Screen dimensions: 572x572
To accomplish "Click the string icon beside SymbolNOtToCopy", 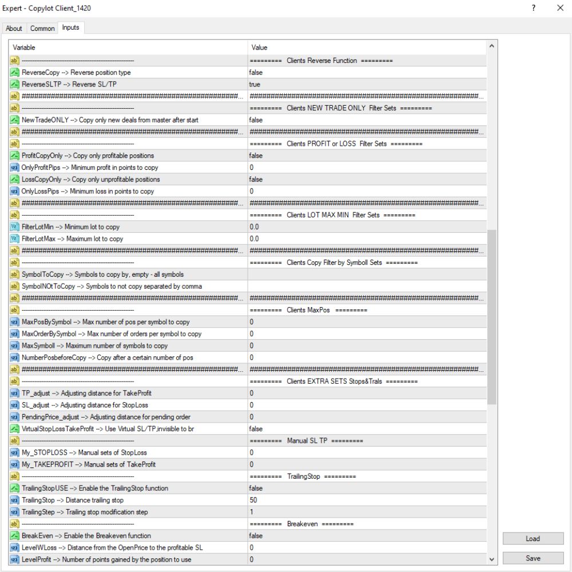I will pyautogui.click(x=14, y=286).
